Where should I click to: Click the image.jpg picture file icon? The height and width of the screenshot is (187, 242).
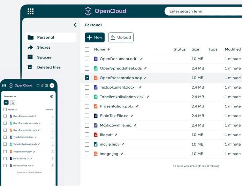click(96, 154)
